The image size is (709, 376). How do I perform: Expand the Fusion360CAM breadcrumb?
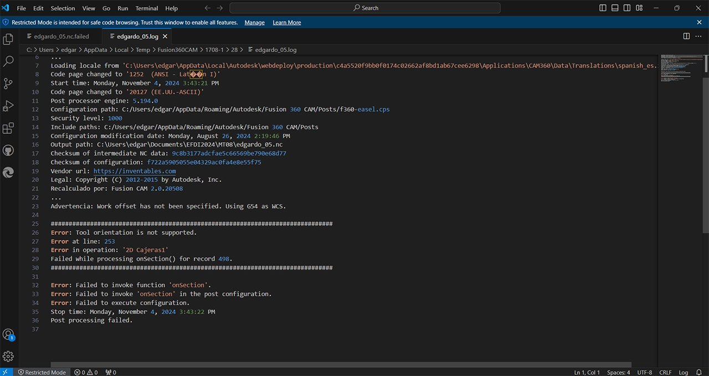[178, 50]
